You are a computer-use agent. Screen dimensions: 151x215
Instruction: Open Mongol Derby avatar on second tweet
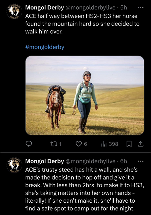pos(14,165)
